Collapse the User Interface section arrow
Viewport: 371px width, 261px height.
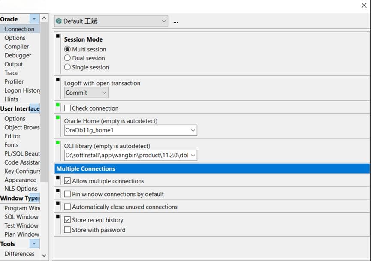click(35, 108)
